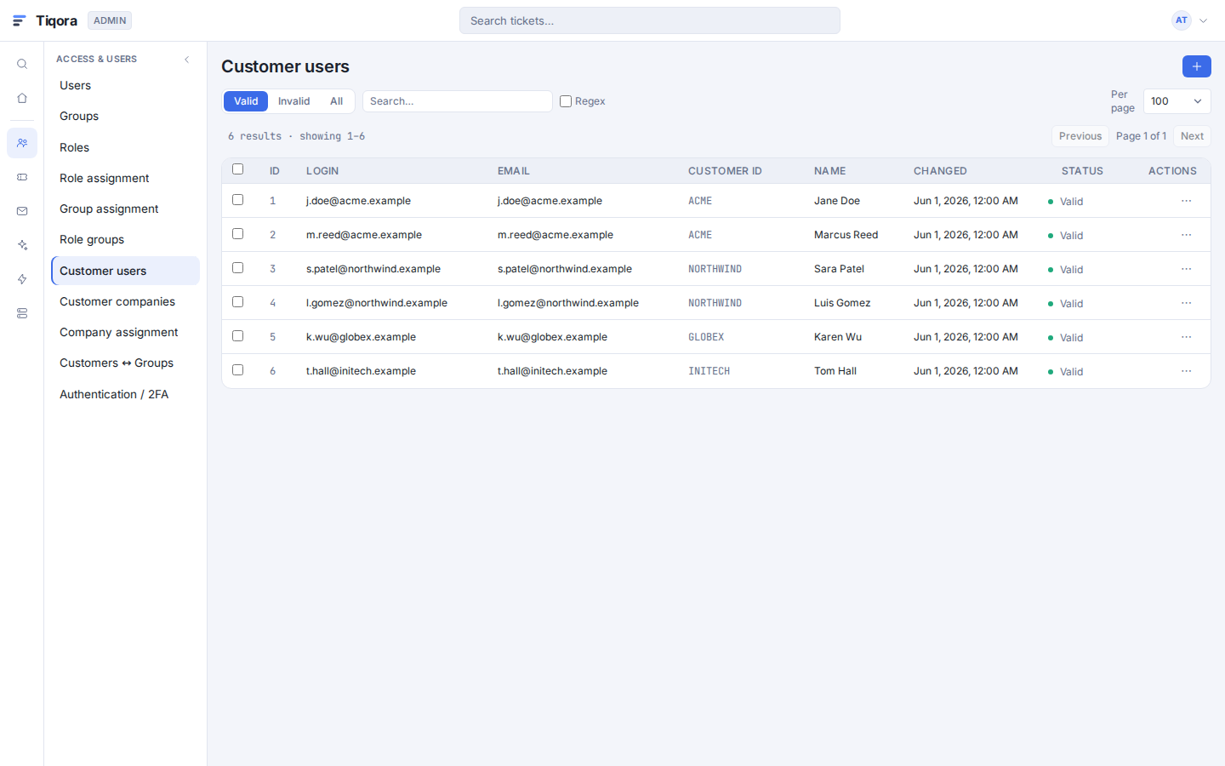Click the Next page button

(1192, 136)
